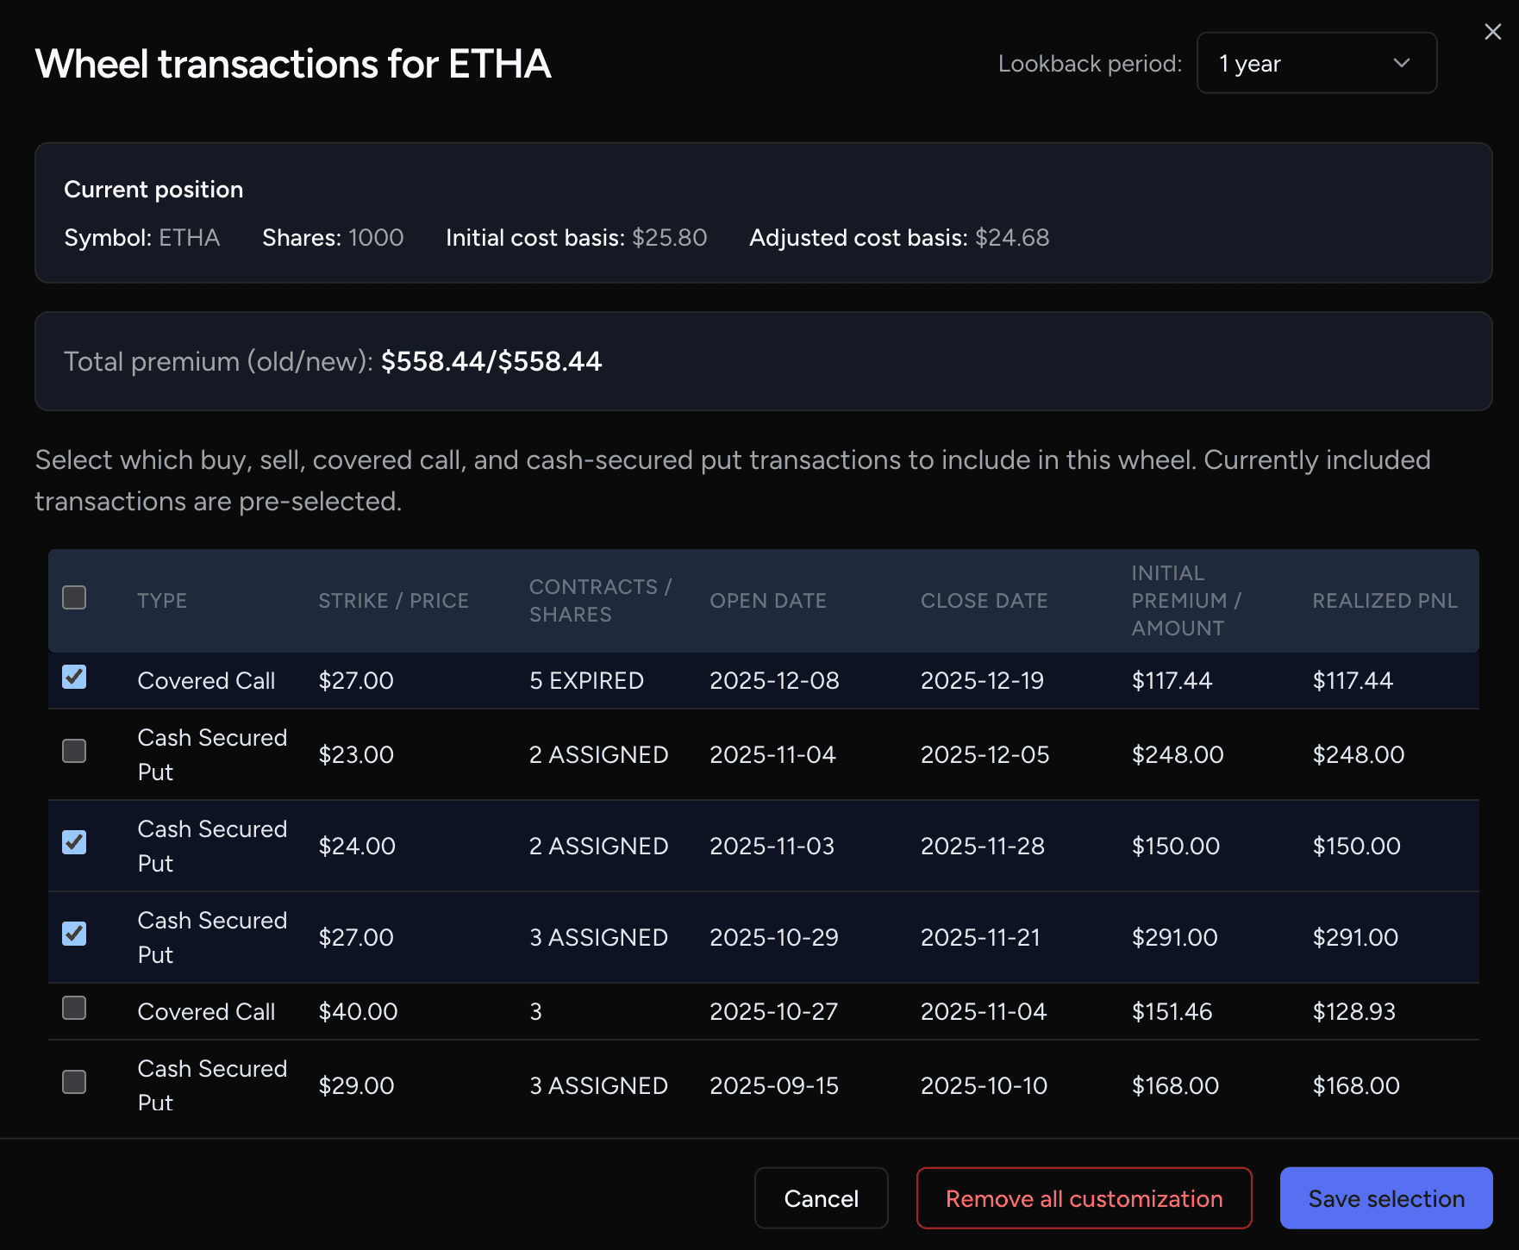Image resolution: width=1519 pixels, height=1250 pixels.
Task: Toggle the select-all checkbox in table header
Action: point(74,597)
